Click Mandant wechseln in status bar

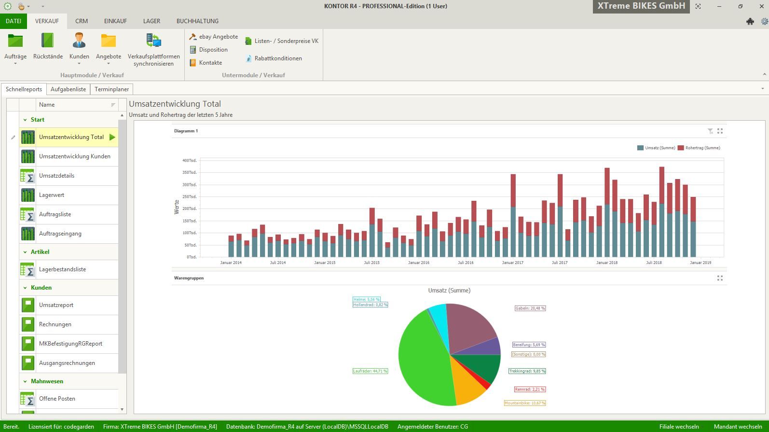coord(738,427)
